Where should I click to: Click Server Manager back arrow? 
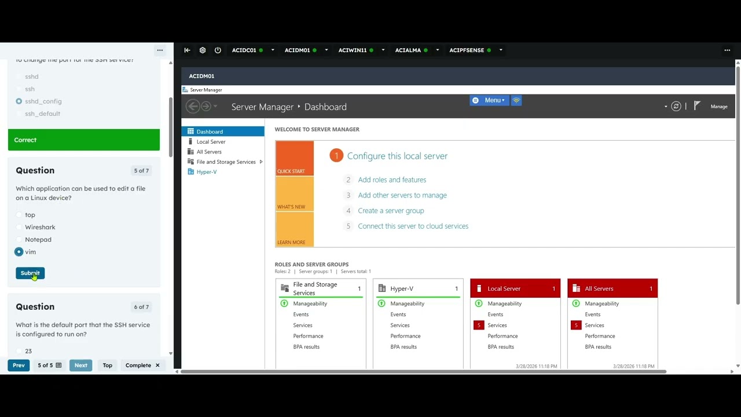pyautogui.click(x=193, y=106)
